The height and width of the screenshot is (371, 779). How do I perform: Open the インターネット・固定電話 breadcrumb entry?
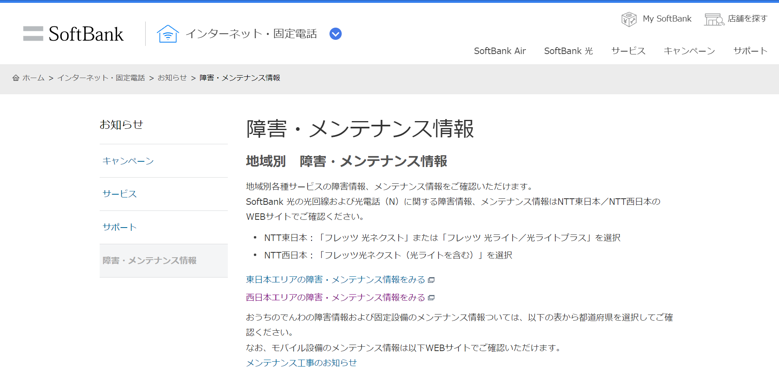(x=101, y=78)
